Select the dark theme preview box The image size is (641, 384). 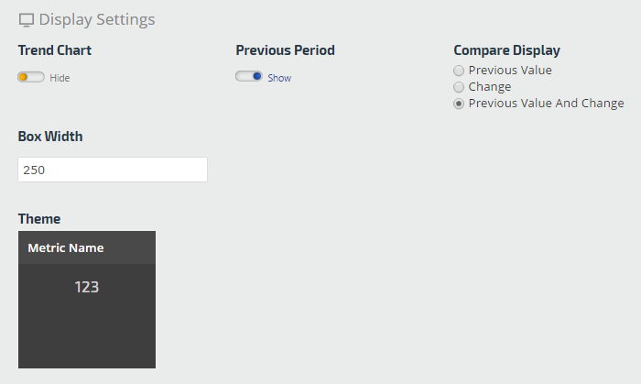tap(87, 316)
